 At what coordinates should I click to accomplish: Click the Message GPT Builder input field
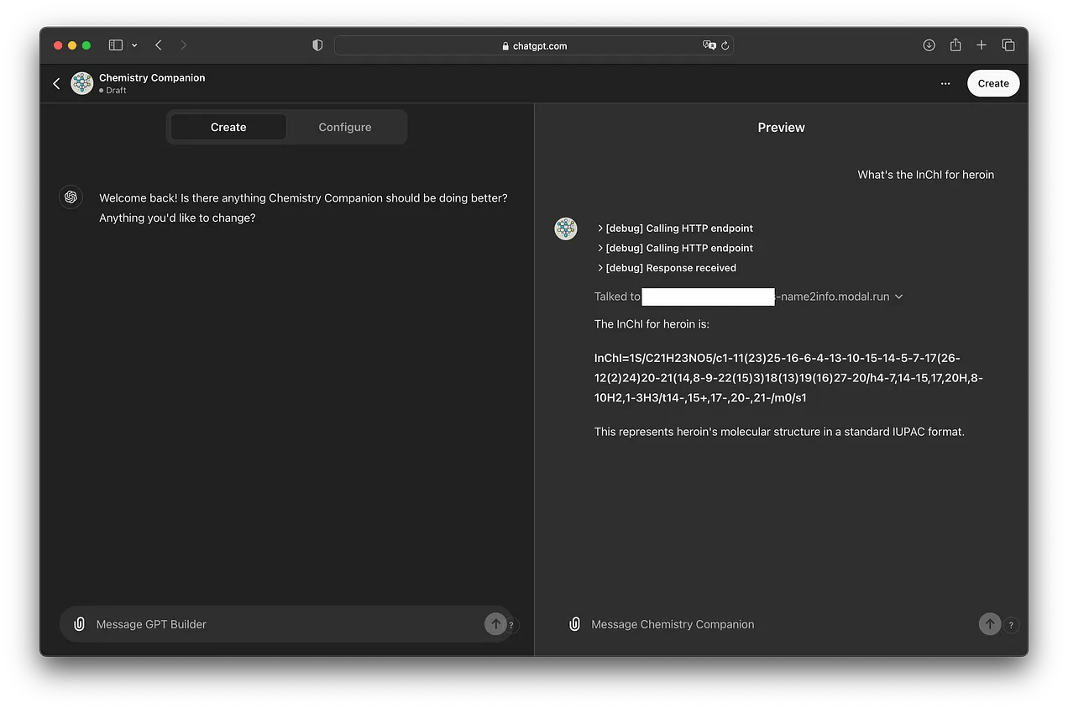point(285,624)
